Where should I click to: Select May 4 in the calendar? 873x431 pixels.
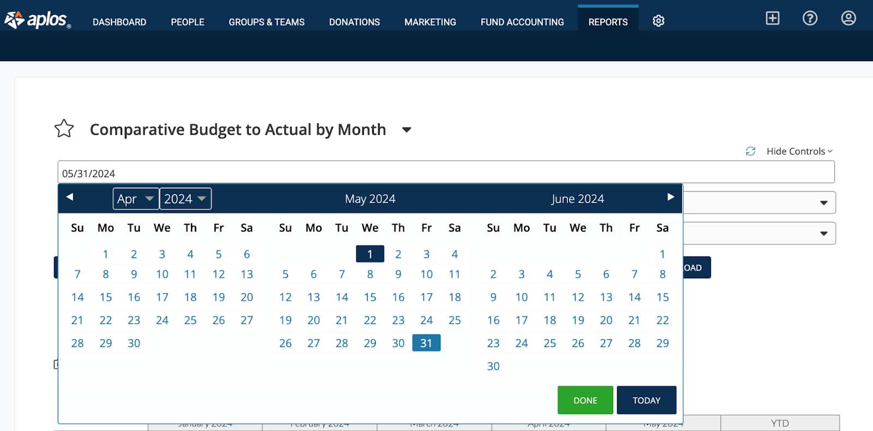point(455,254)
